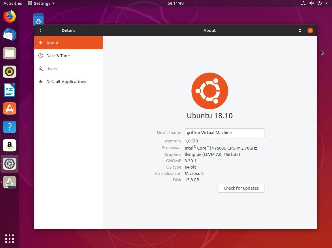Click the Details header title

pyautogui.click(x=69, y=30)
